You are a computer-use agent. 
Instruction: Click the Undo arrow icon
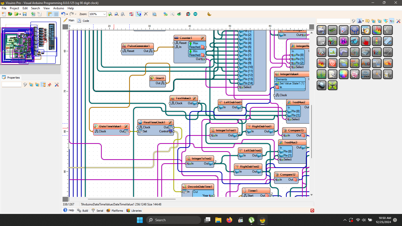coord(63,14)
